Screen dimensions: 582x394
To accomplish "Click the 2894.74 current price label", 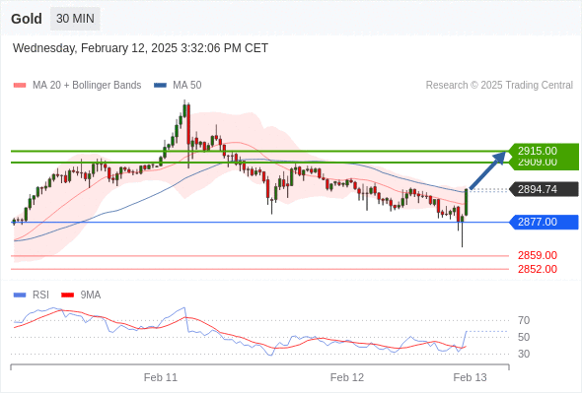I will pyautogui.click(x=544, y=189).
